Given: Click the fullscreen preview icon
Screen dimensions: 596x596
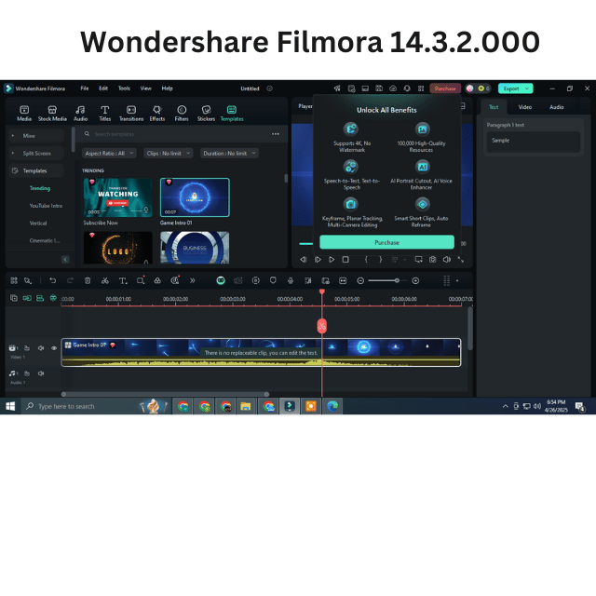Looking at the screenshot, I should (461, 259).
